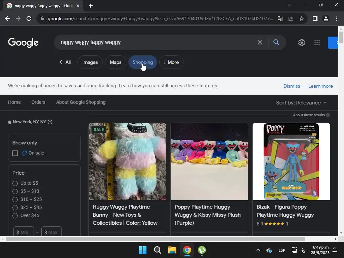
Task: Bookmark this page with the star
Action: [302, 19]
